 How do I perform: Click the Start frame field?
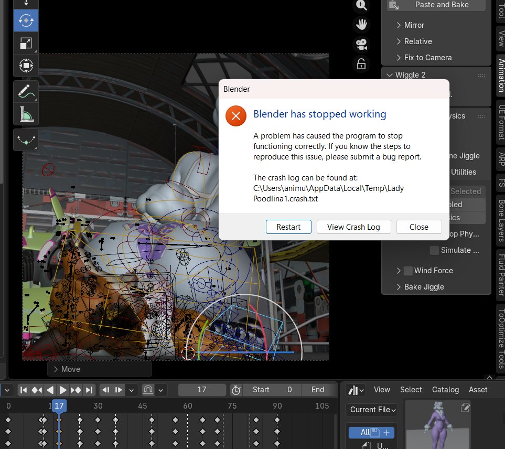[x=272, y=390]
